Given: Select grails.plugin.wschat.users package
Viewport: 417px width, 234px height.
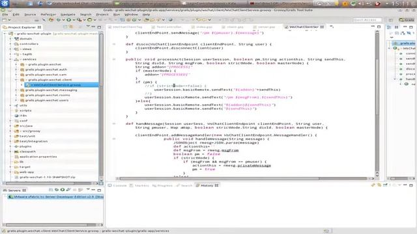Looking at the screenshot, I should tap(47, 100).
